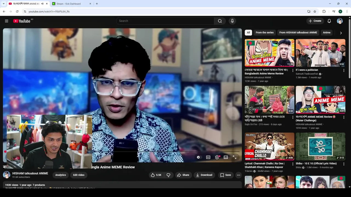The width and height of the screenshot is (351, 197).
Task: Select the Anime filter chip
Action: [x=327, y=33]
